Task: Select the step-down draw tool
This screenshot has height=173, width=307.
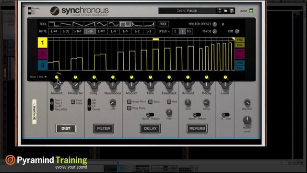Action: pyautogui.click(x=54, y=24)
